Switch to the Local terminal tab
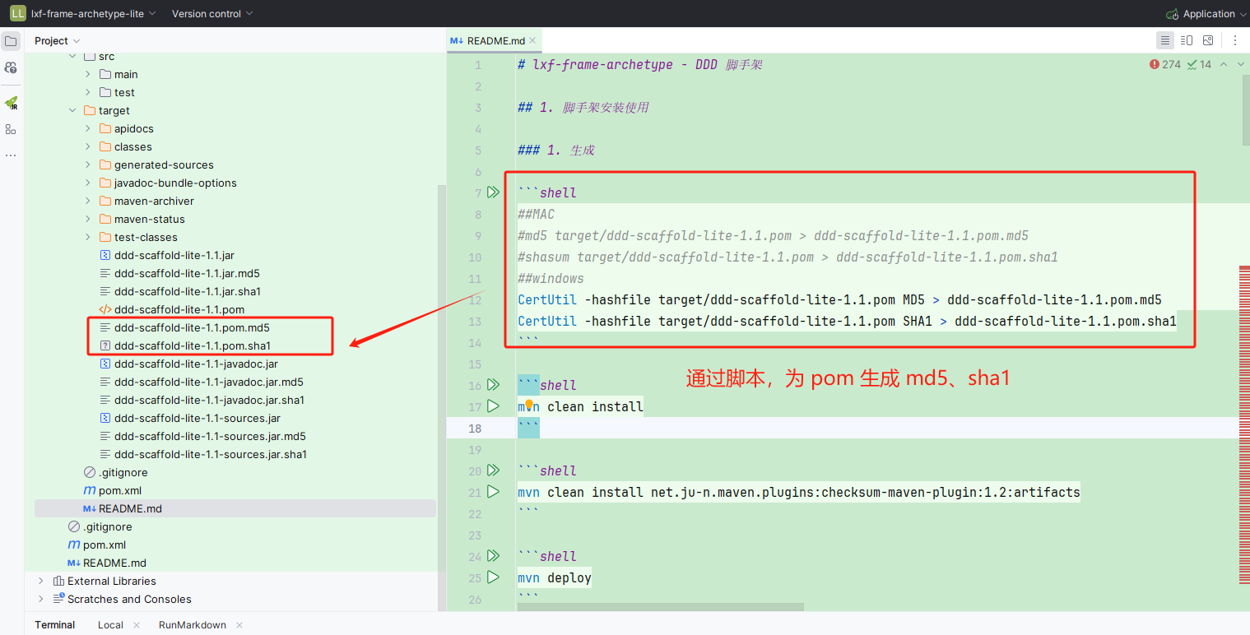This screenshot has height=635, width=1250. [110, 625]
